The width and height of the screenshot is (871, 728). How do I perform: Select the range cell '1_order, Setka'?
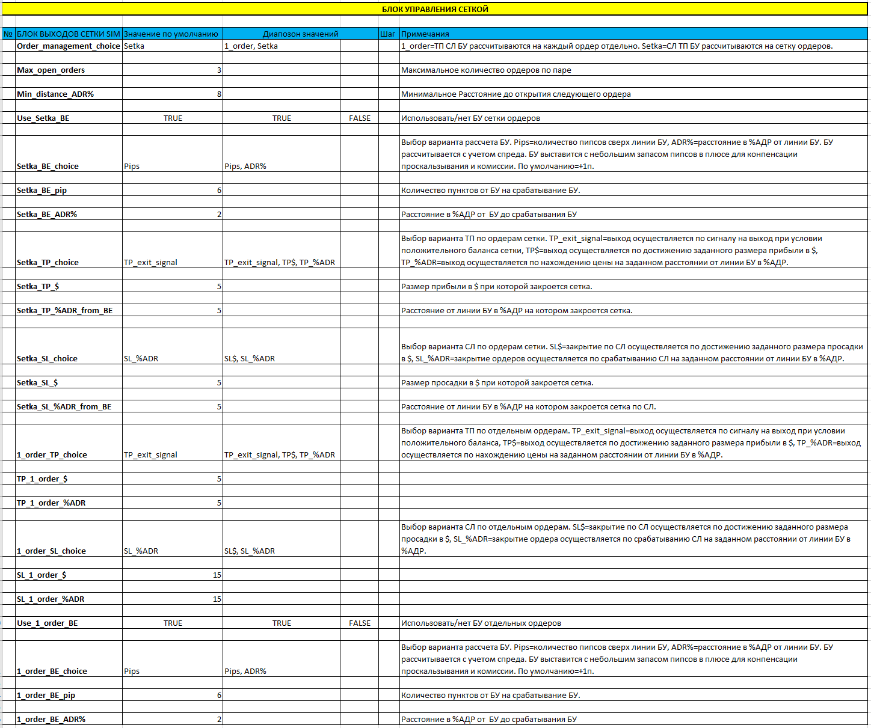281,46
